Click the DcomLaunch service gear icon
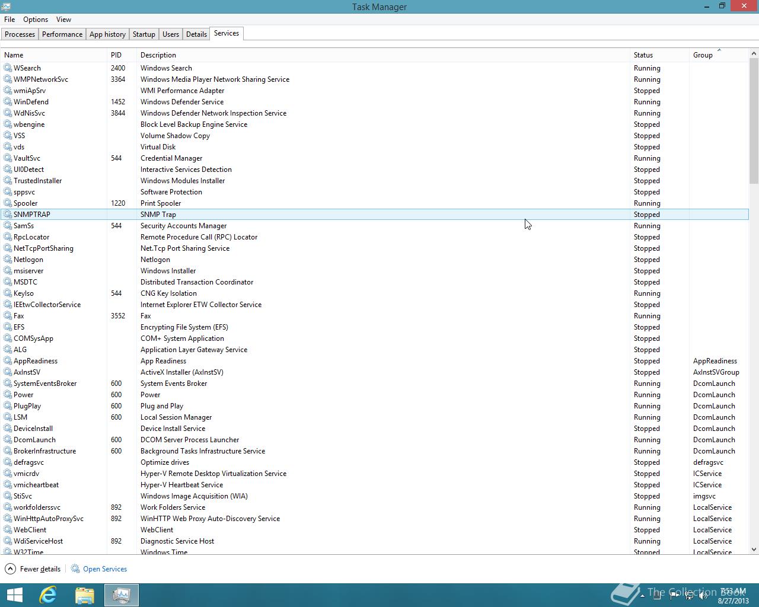Screen dimensions: 759x607 (x=8, y=440)
